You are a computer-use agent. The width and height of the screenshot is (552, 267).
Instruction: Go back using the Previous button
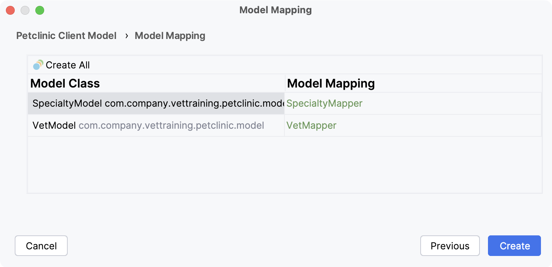pyautogui.click(x=450, y=246)
